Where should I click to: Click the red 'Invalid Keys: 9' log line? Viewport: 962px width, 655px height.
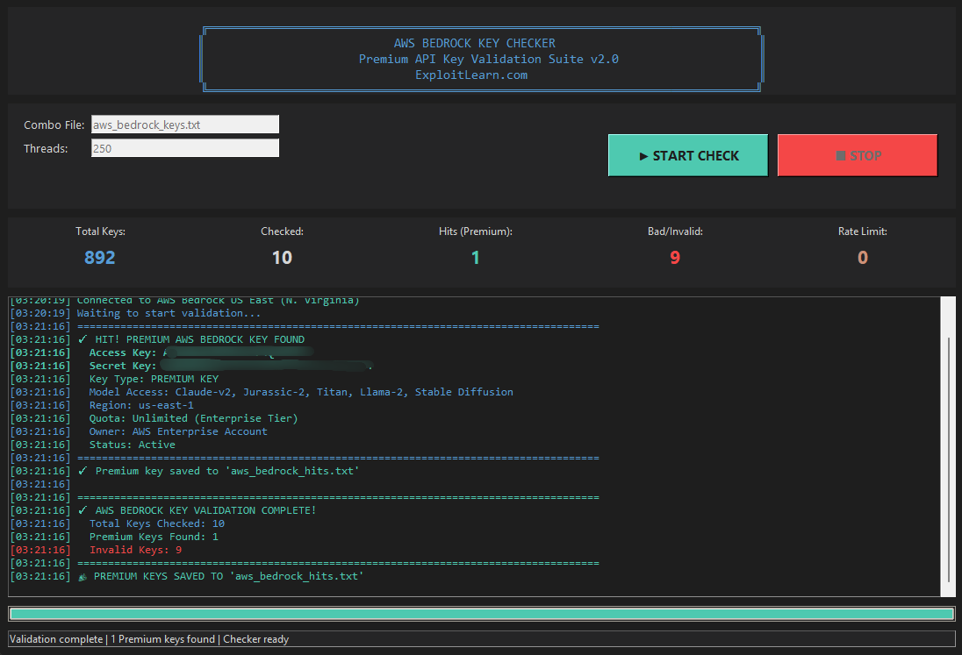(x=97, y=551)
